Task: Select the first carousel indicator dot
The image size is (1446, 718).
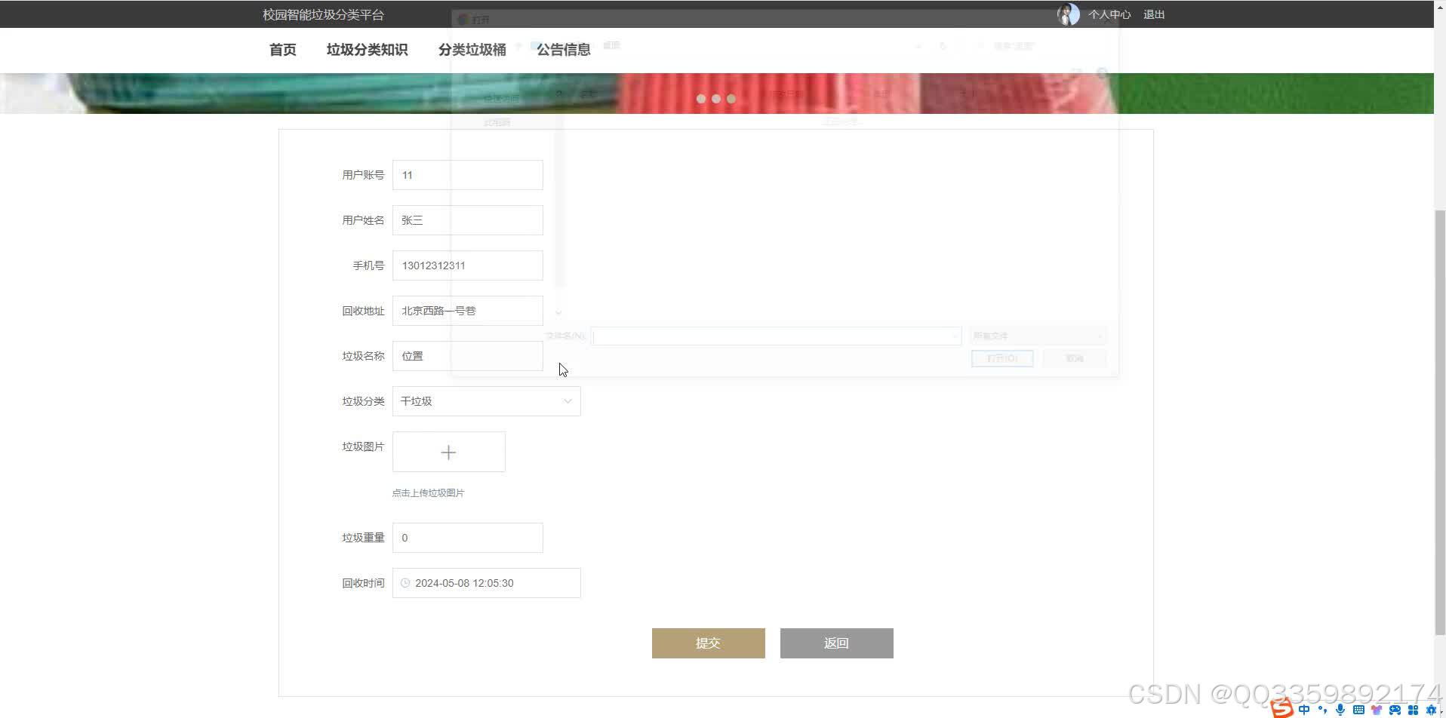Action: 702,99
